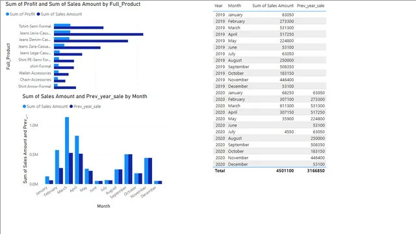Select March Sum of Sales Amount column
This screenshot has width=416, height=234.
point(67,150)
